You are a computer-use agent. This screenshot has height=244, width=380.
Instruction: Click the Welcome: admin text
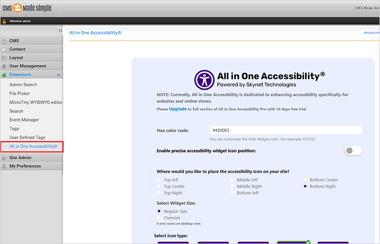[x=20, y=21]
